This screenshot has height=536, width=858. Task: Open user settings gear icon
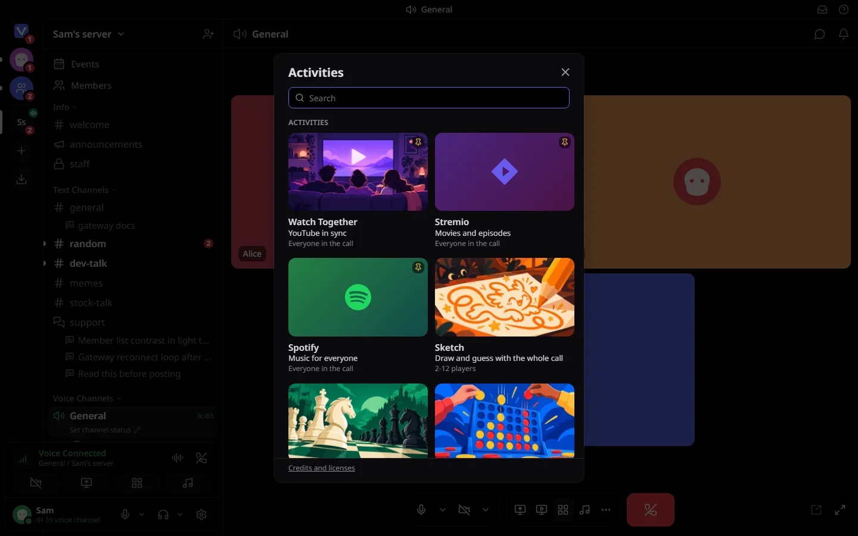[201, 515]
